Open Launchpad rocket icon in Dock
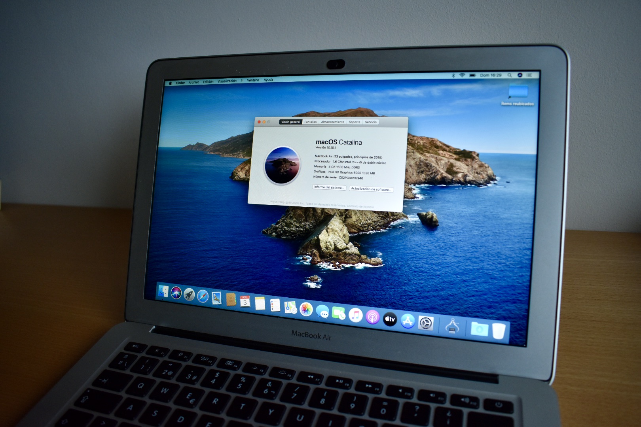641x427 pixels. point(190,295)
